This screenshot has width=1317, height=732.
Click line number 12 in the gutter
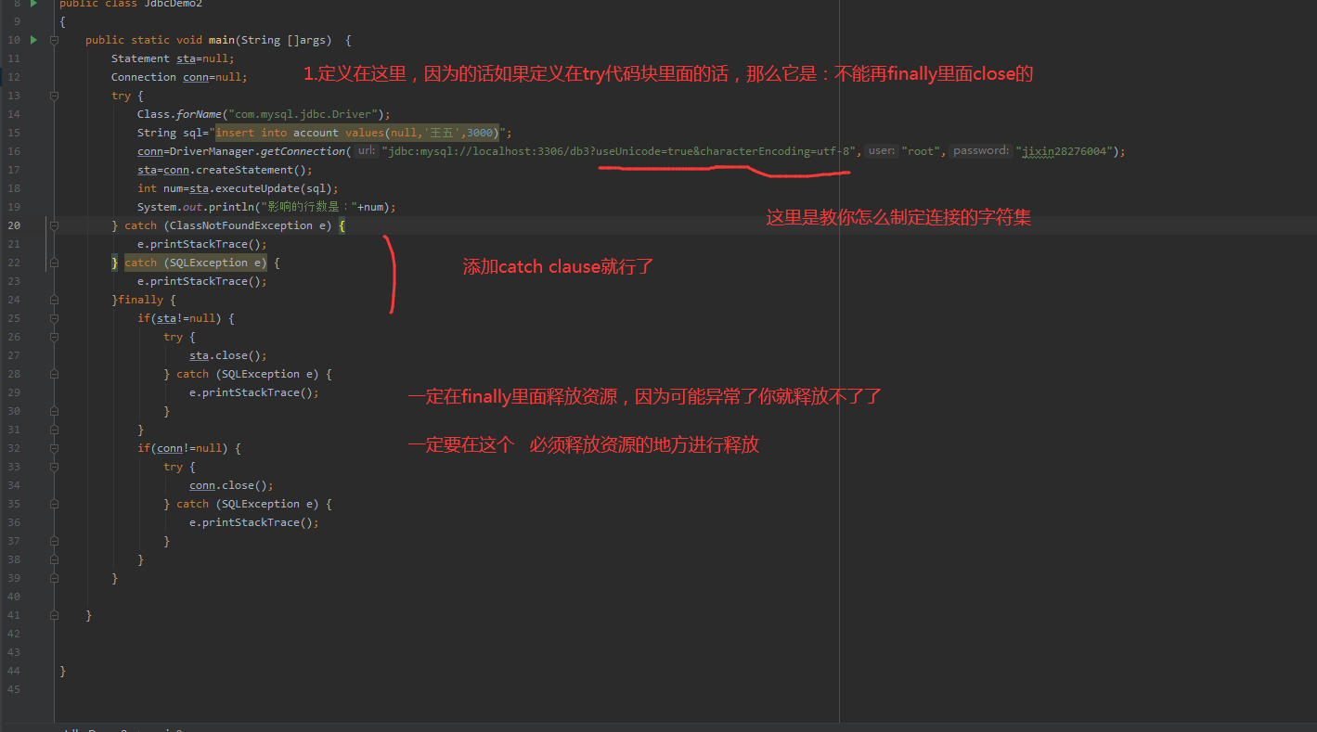coord(14,77)
